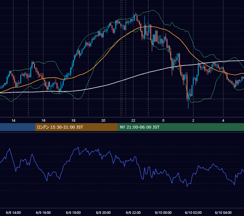Click the hour label 2 on time axis
This screenshot has height=216, width=244.
coord(193,120)
